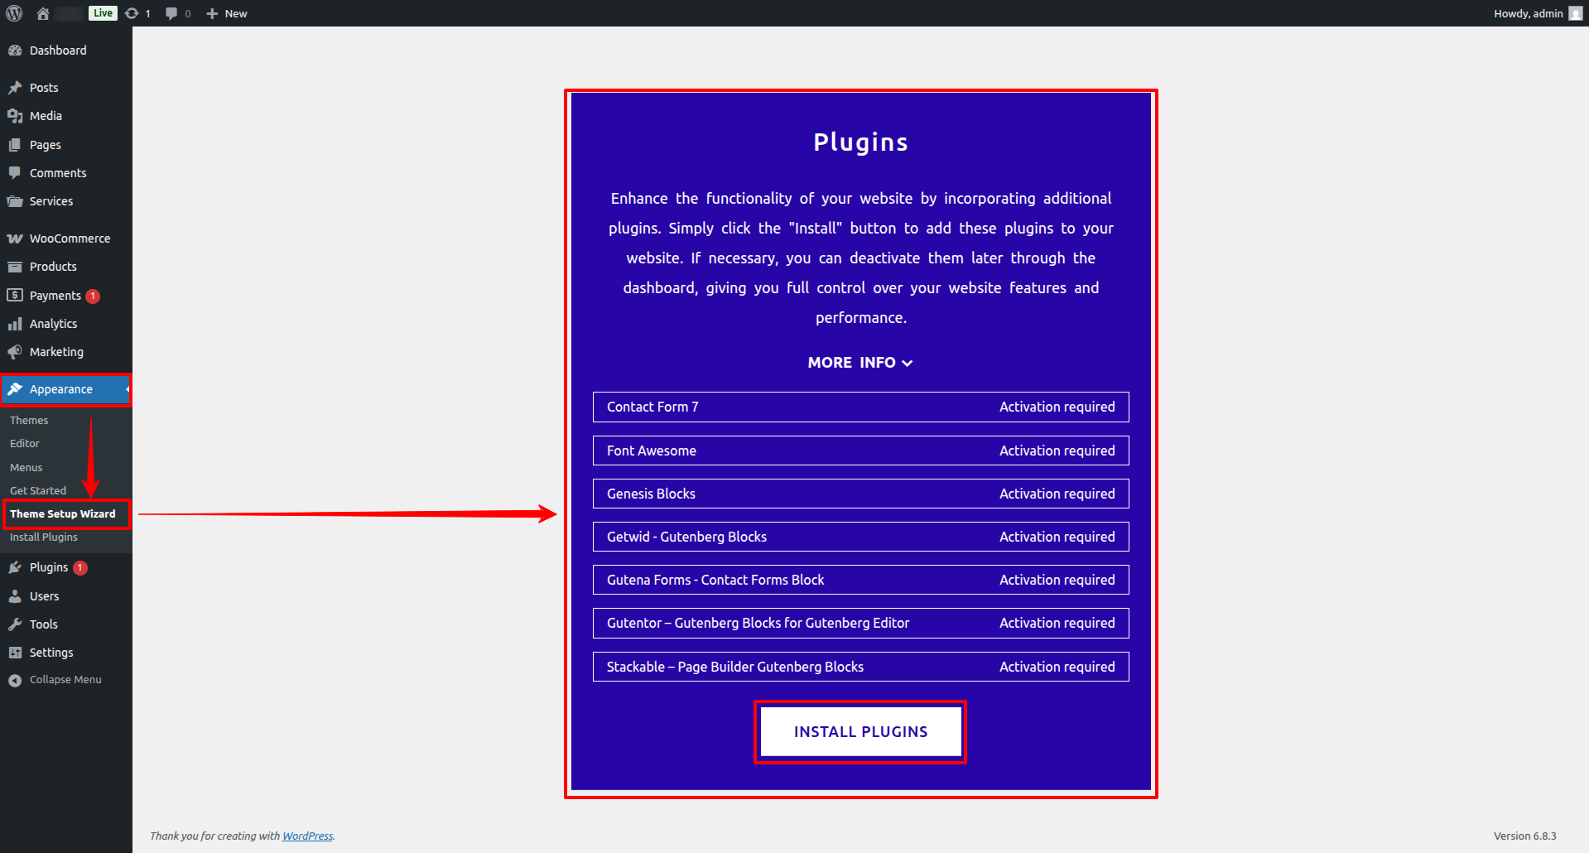Click the WooCommerce sidebar icon
Image resolution: width=1589 pixels, height=853 pixels.
[15, 239]
